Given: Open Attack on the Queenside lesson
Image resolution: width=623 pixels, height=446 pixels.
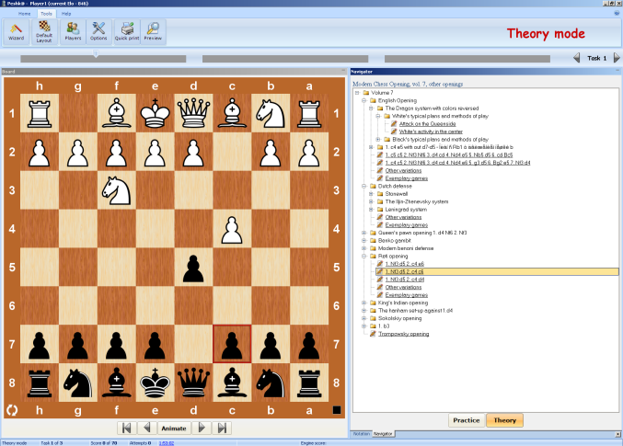Looking at the screenshot, I should (x=428, y=124).
